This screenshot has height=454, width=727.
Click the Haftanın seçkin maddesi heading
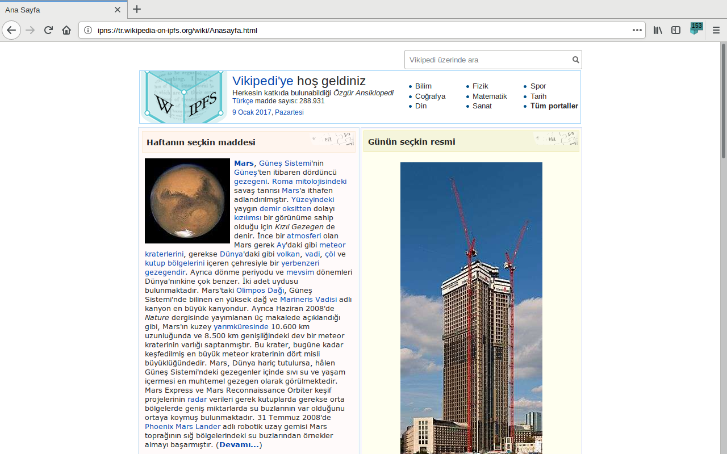click(x=201, y=142)
